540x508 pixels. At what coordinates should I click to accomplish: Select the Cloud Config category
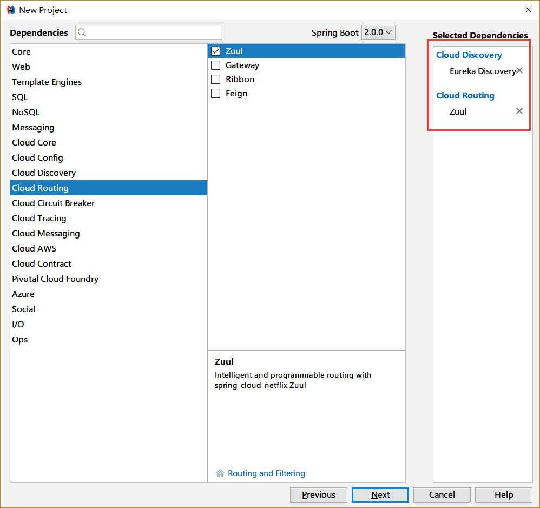coord(108,158)
